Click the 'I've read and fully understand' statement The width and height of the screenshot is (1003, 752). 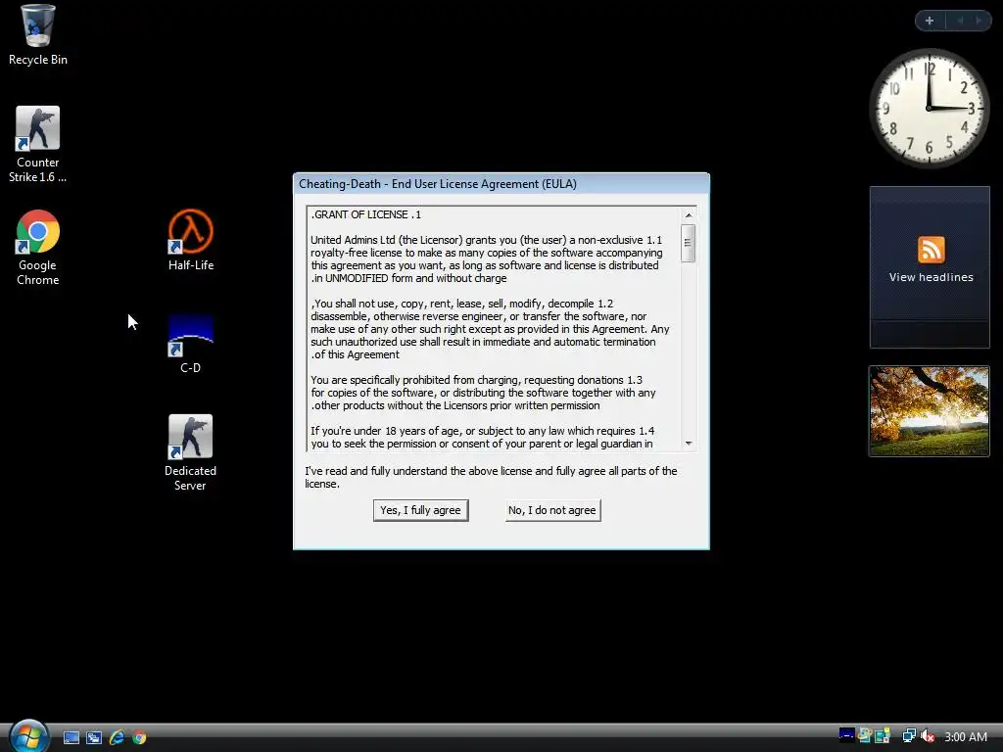point(491,478)
